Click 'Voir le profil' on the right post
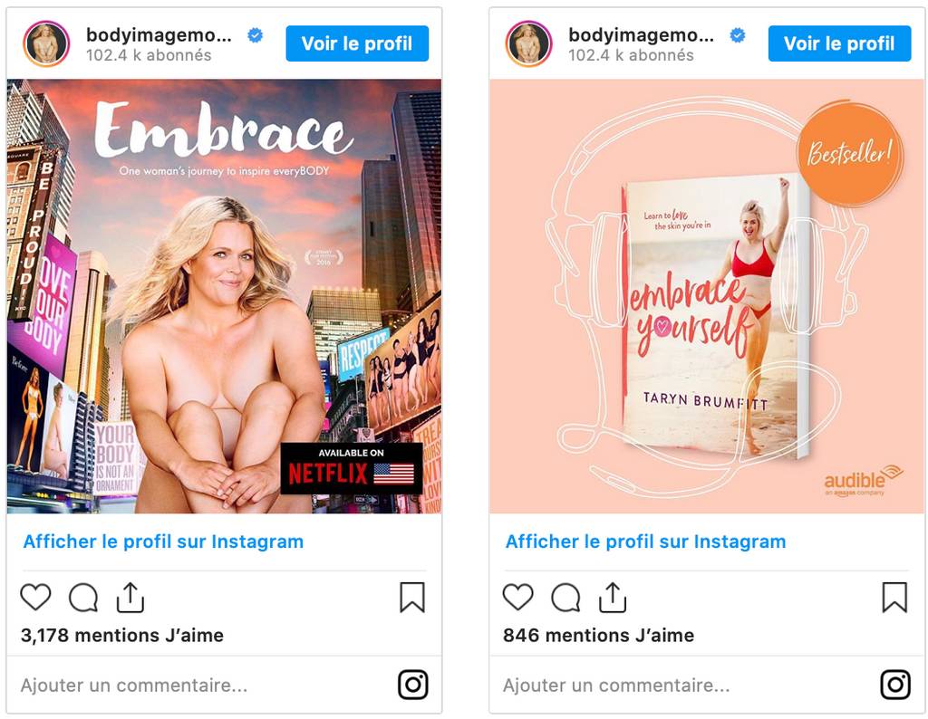The image size is (928, 719). tap(839, 43)
